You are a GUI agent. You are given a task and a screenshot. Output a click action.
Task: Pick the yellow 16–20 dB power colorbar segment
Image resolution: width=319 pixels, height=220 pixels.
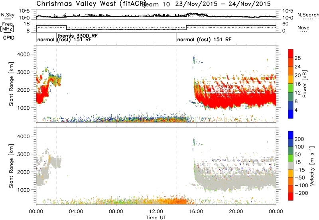291,79
